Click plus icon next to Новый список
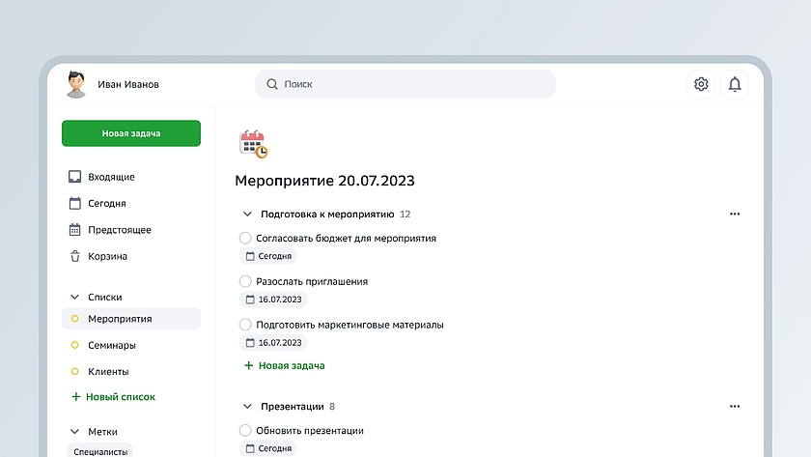811x457 pixels. click(76, 397)
